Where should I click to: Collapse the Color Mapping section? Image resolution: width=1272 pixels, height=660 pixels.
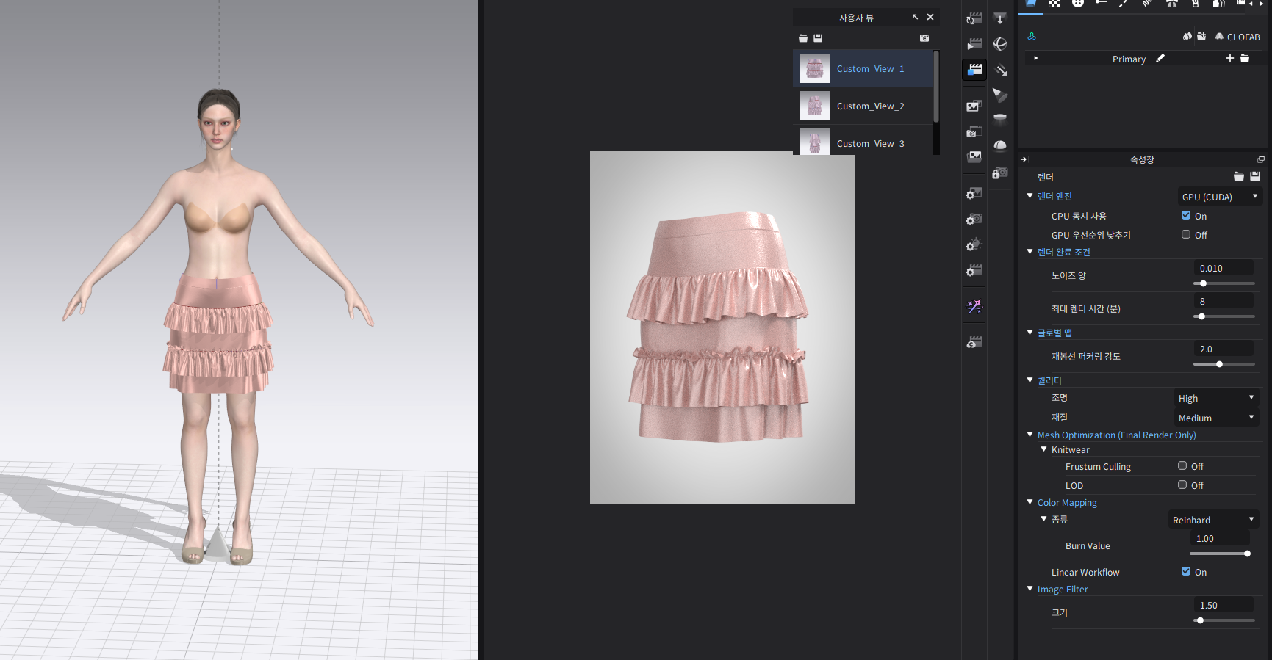[1030, 502]
